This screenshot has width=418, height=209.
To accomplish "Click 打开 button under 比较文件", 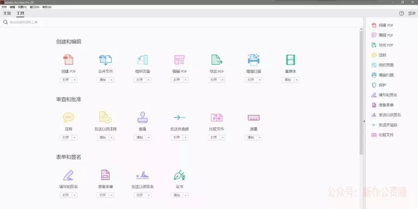I will (x=214, y=138).
